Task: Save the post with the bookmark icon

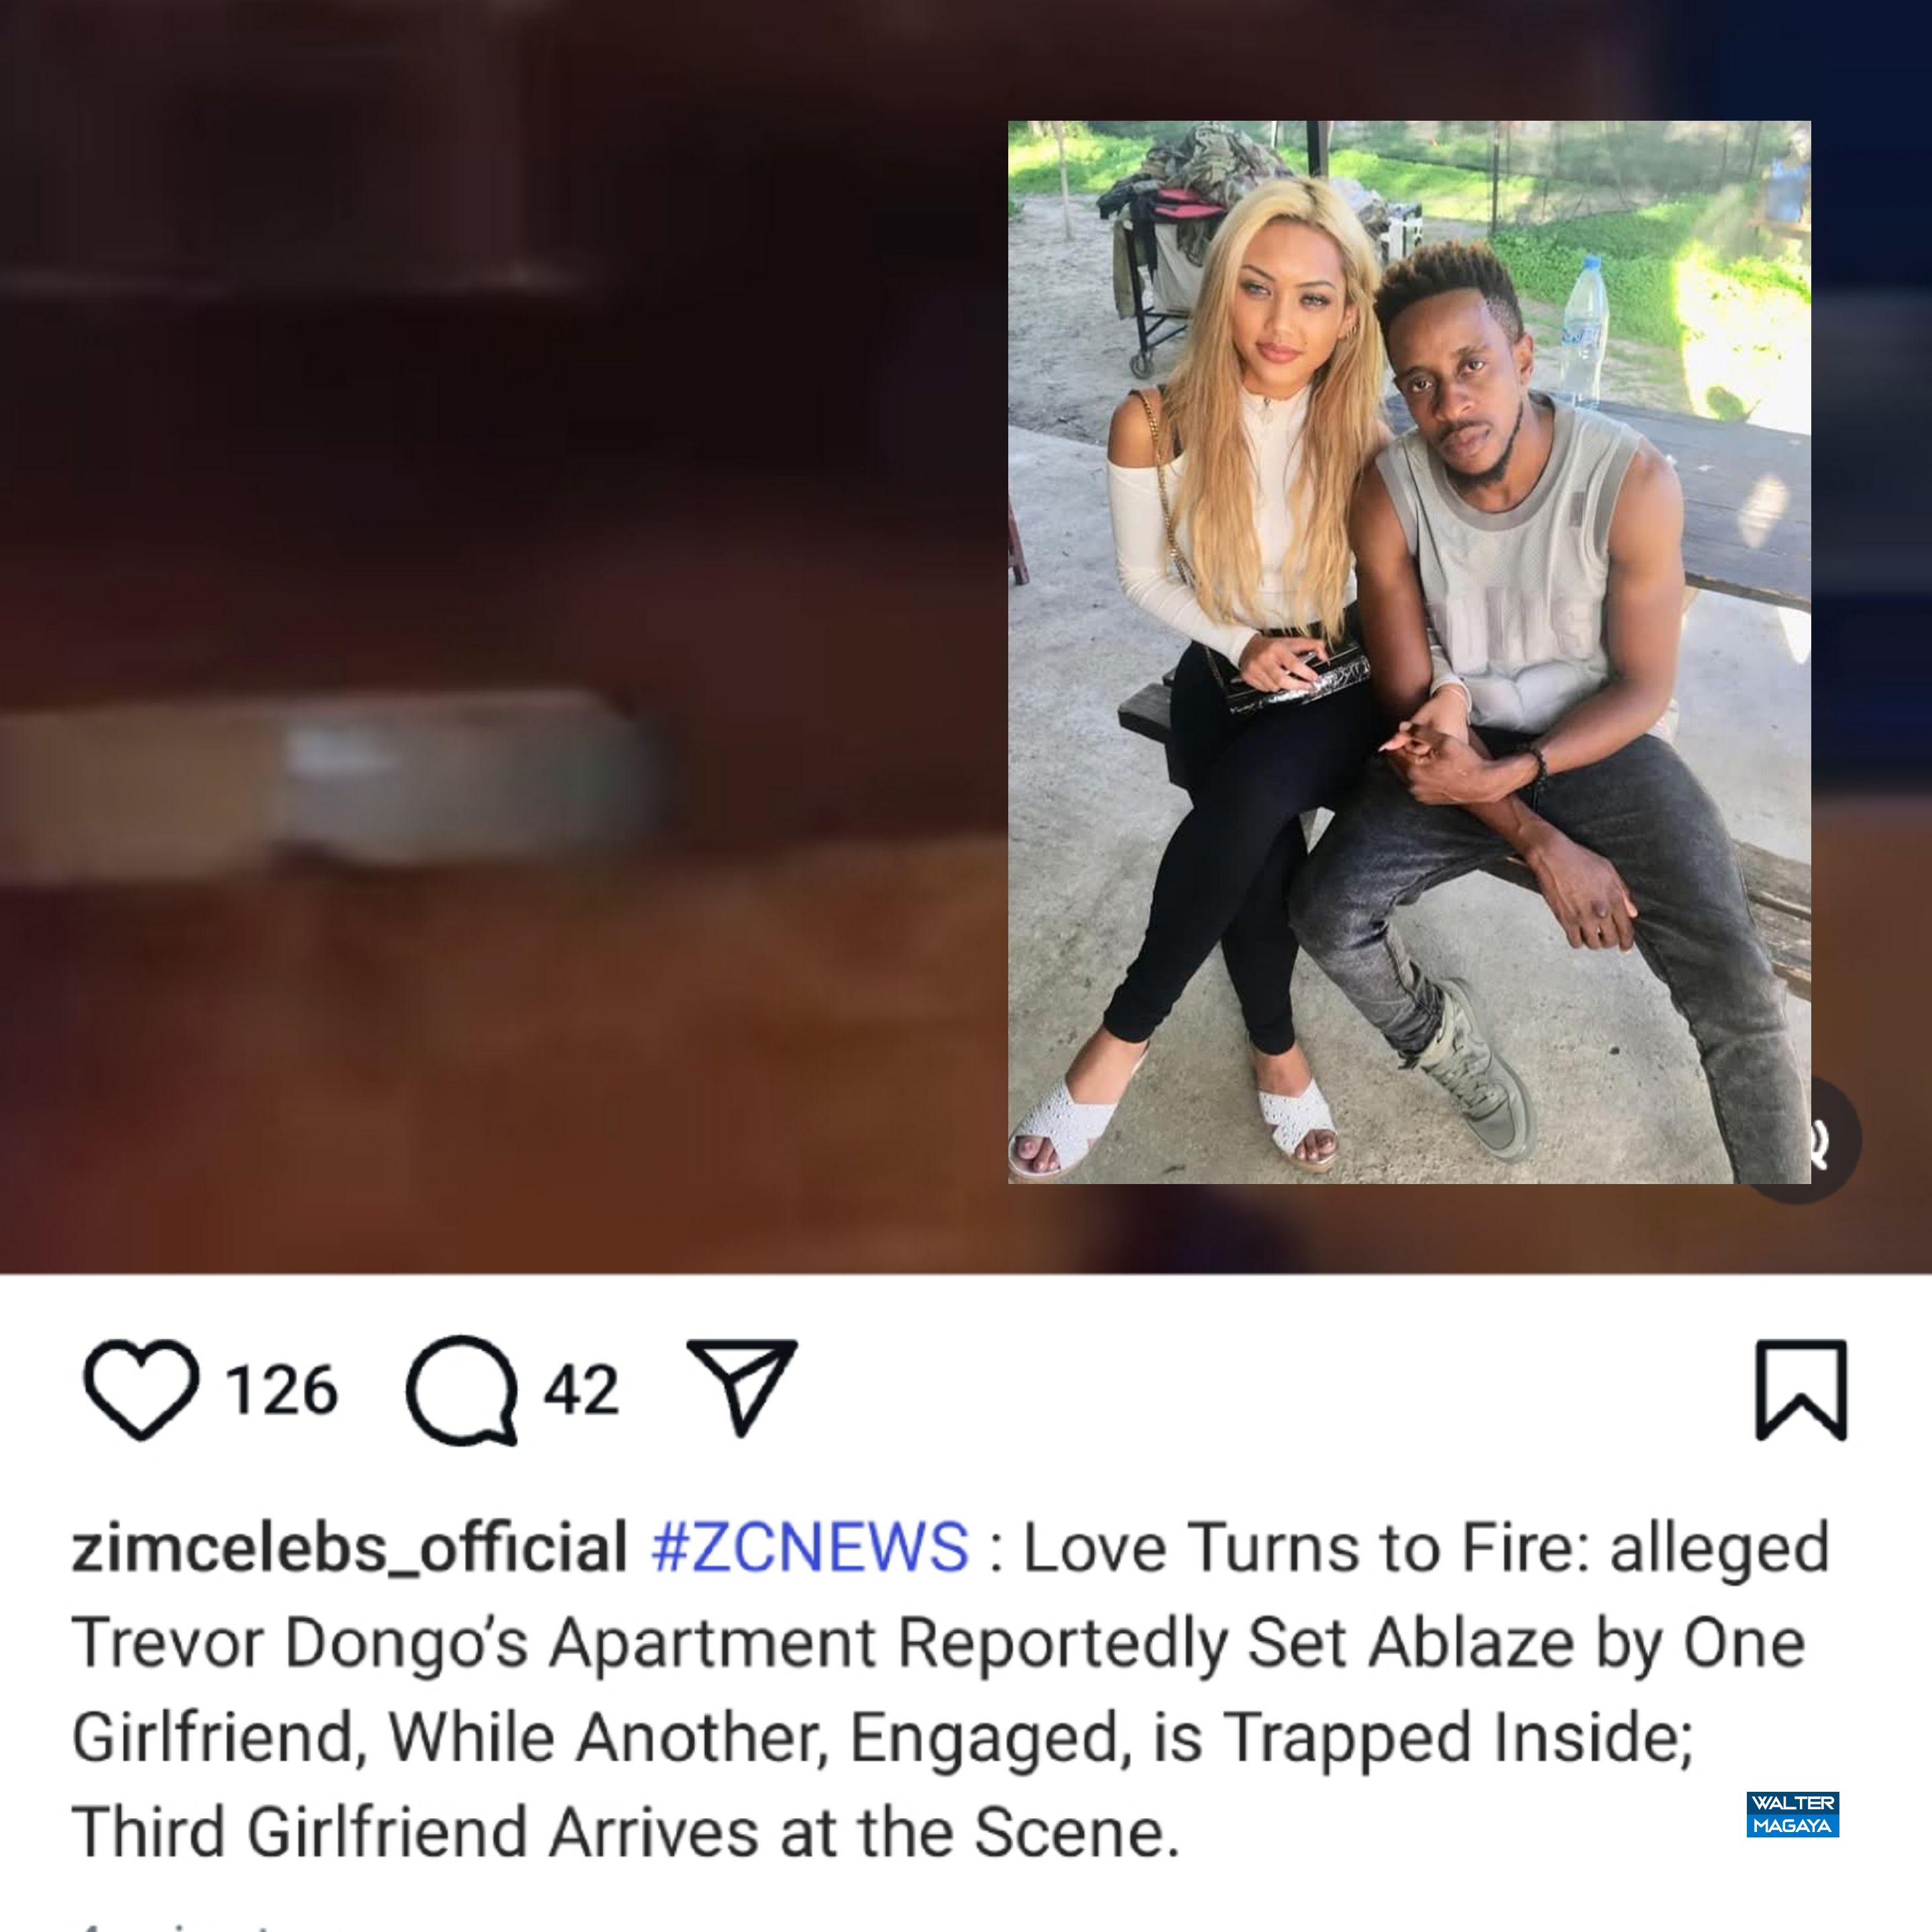Action: pyautogui.click(x=1801, y=1390)
